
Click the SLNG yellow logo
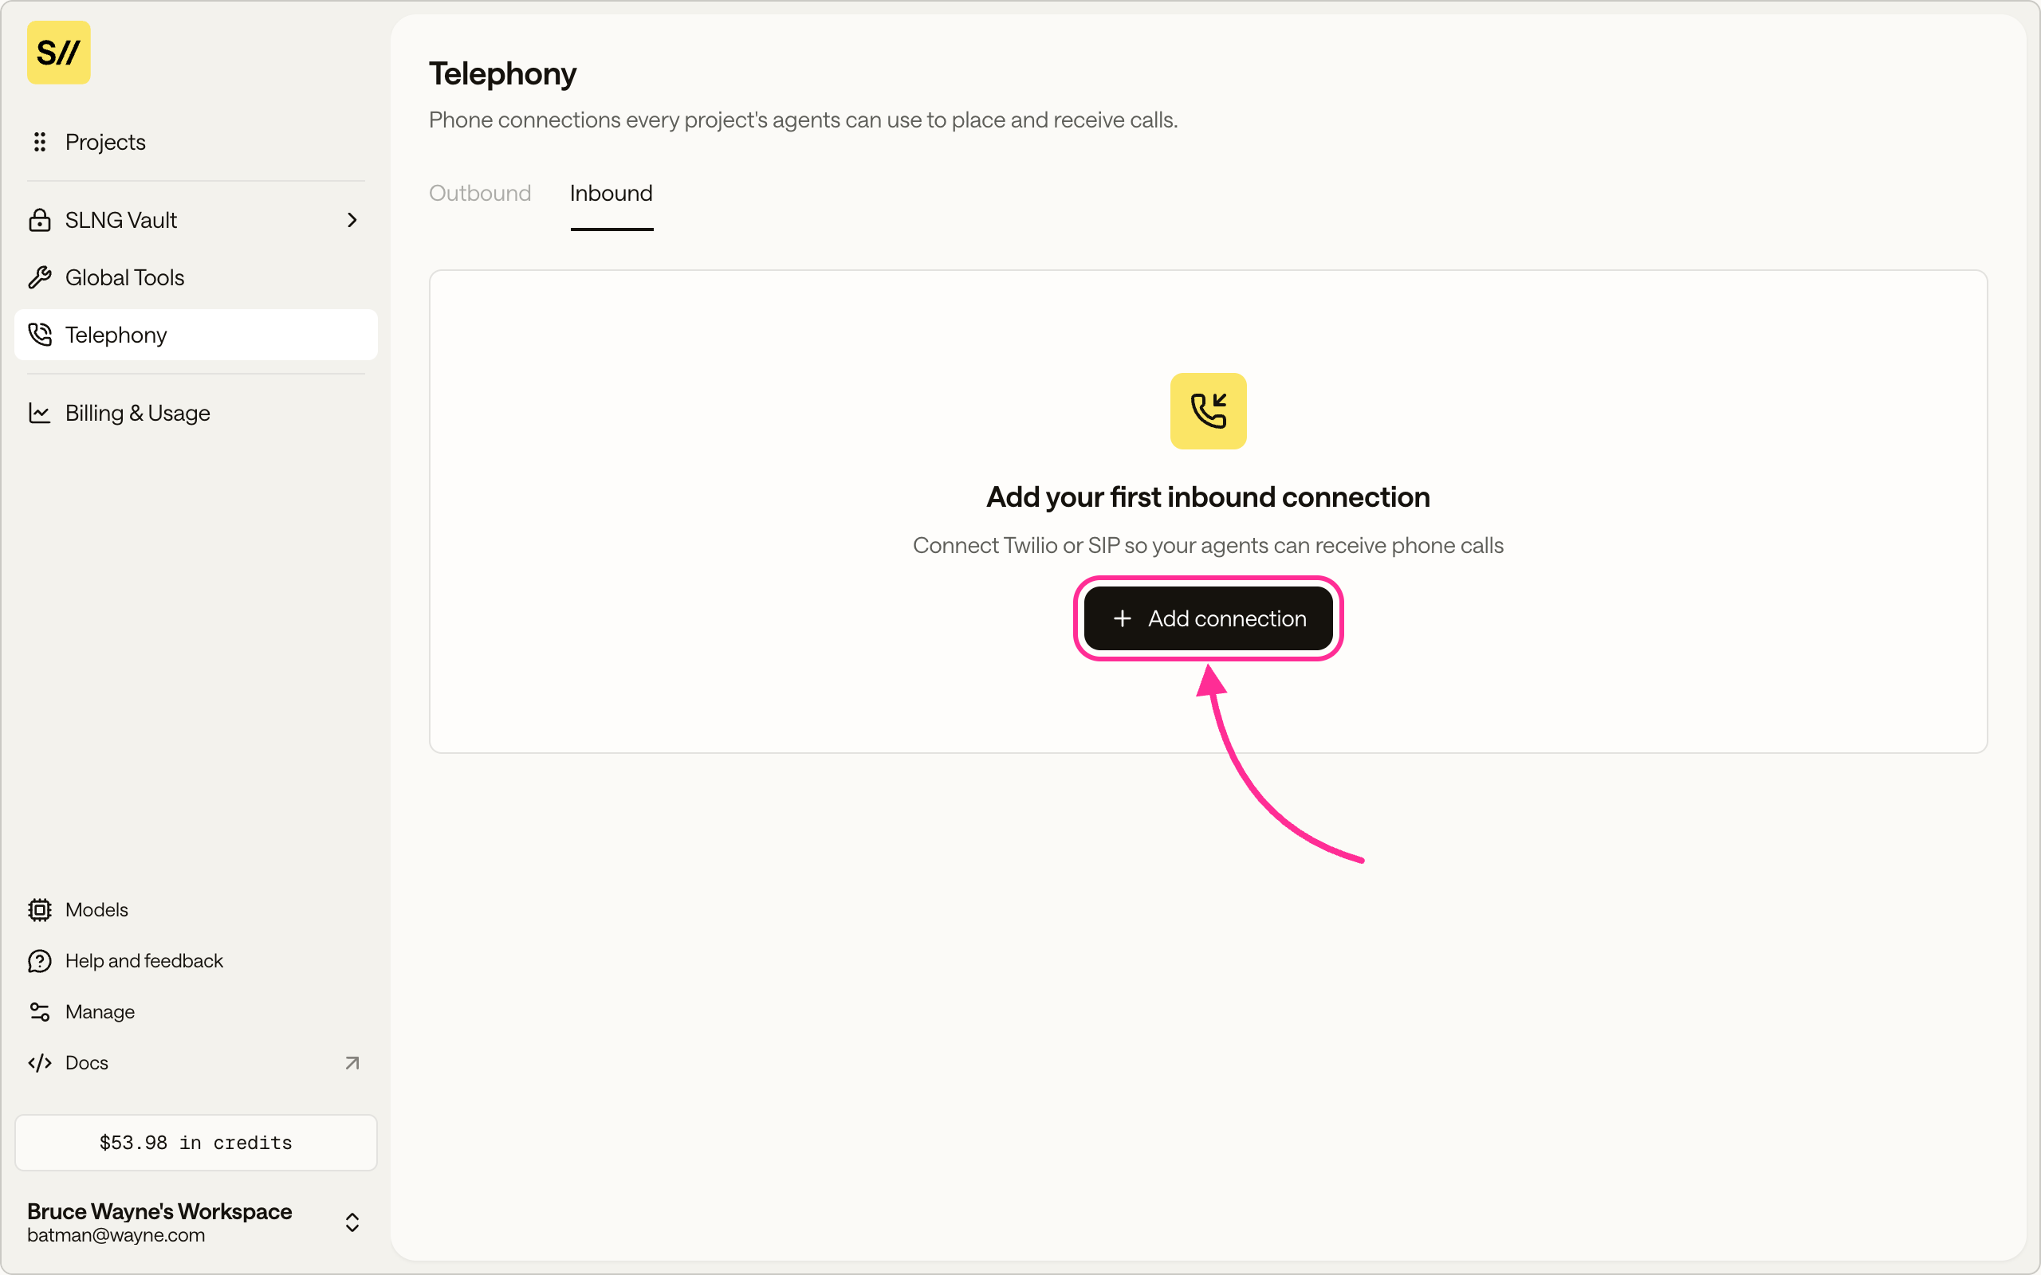58,53
